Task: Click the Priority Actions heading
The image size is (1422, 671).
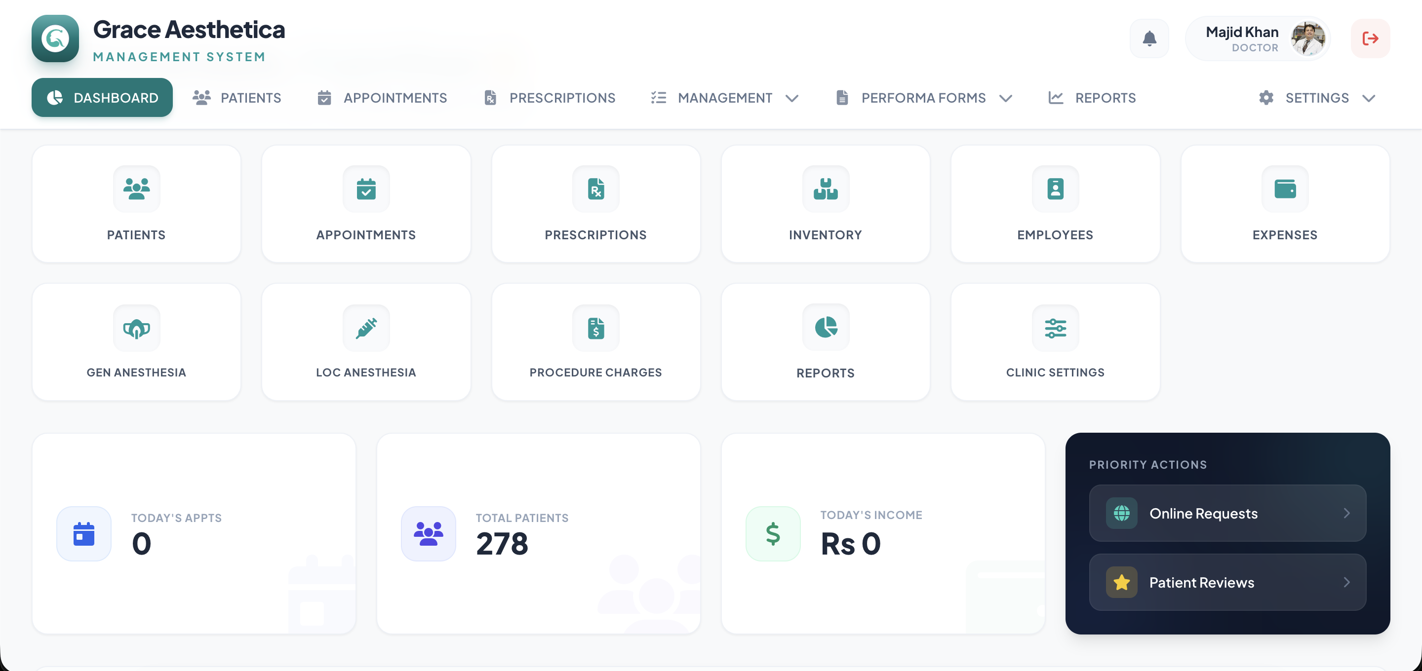Action: click(1147, 465)
